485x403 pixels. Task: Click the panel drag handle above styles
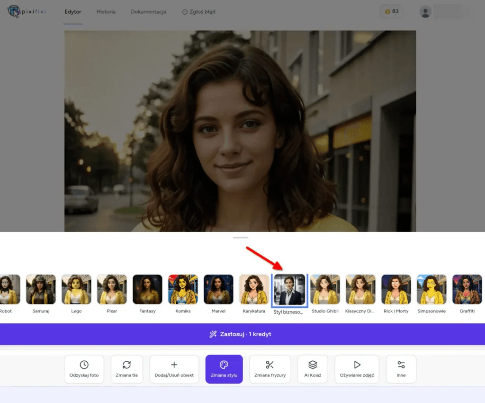[x=241, y=238]
